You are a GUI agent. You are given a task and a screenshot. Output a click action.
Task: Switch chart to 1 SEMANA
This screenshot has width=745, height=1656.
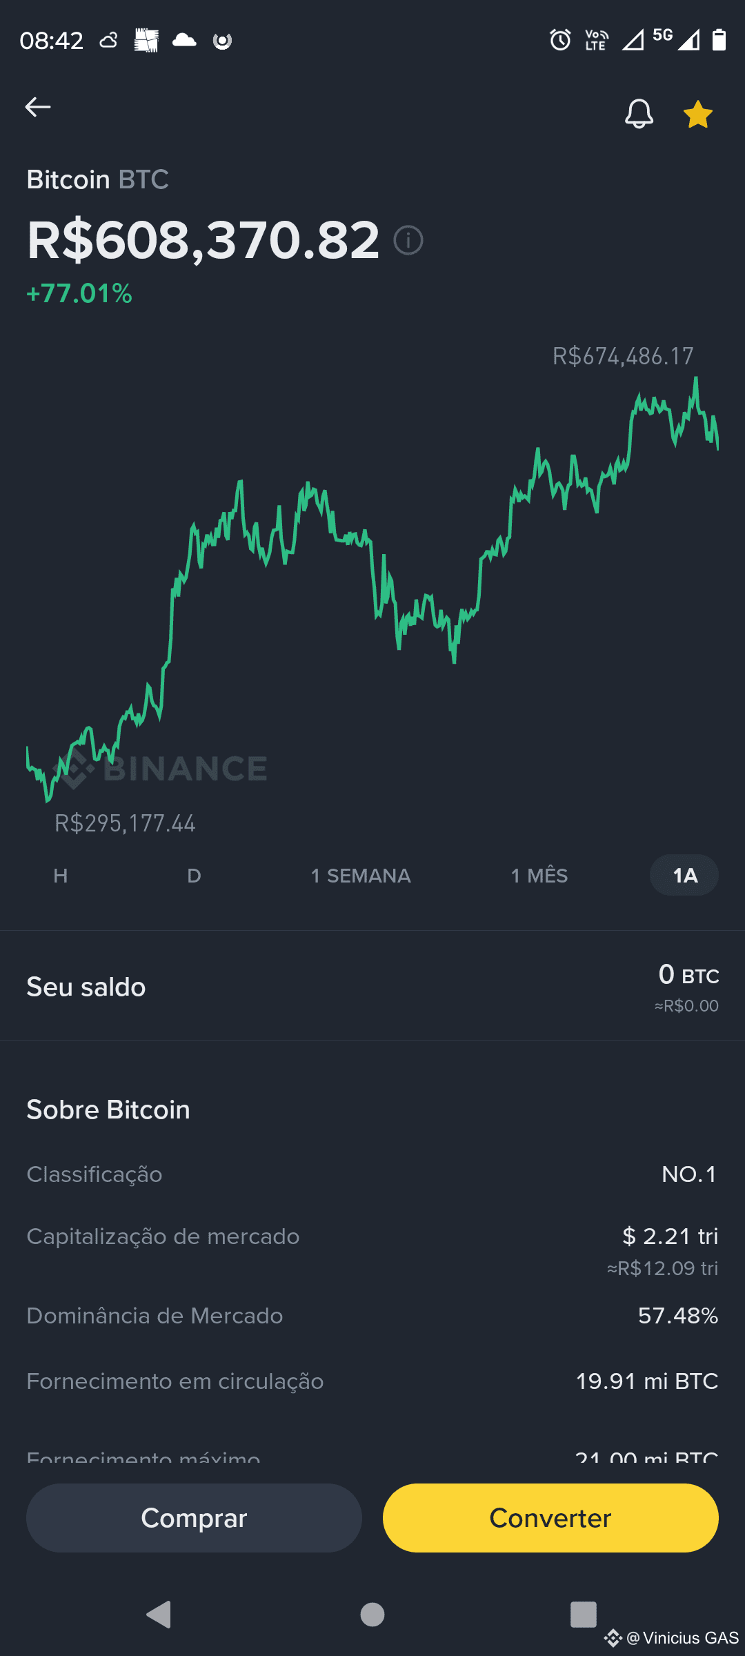coord(361,876)
